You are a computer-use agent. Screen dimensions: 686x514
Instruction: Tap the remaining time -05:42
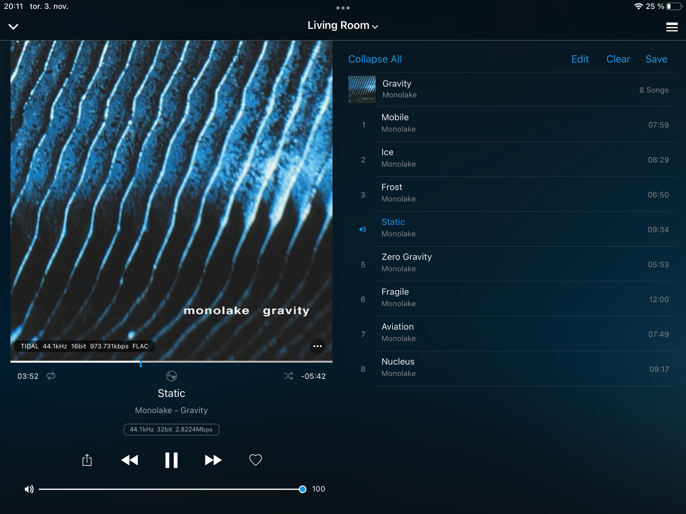tap(313, 376)
